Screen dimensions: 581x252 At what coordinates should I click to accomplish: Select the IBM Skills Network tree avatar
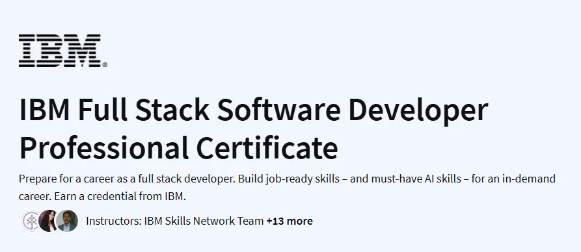[x=31, y=221]
